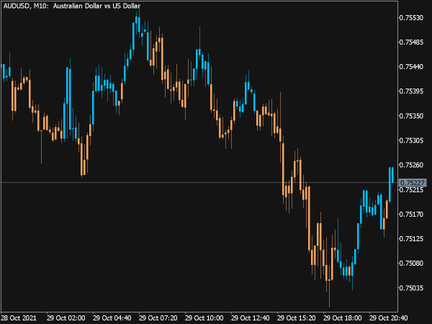Click the 29 Oct 02:00 time label
This screenshot has height=324, width=432.
click(66, 318)
